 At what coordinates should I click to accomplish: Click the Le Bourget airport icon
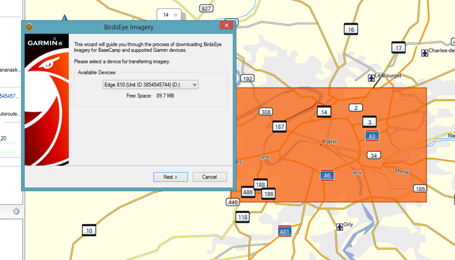(371, 78)
